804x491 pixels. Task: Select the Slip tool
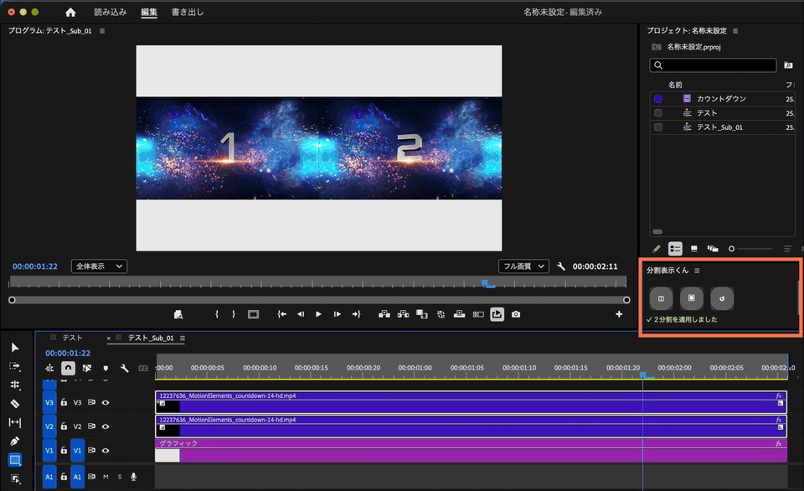pyautogui.click(x=15, y=422)
